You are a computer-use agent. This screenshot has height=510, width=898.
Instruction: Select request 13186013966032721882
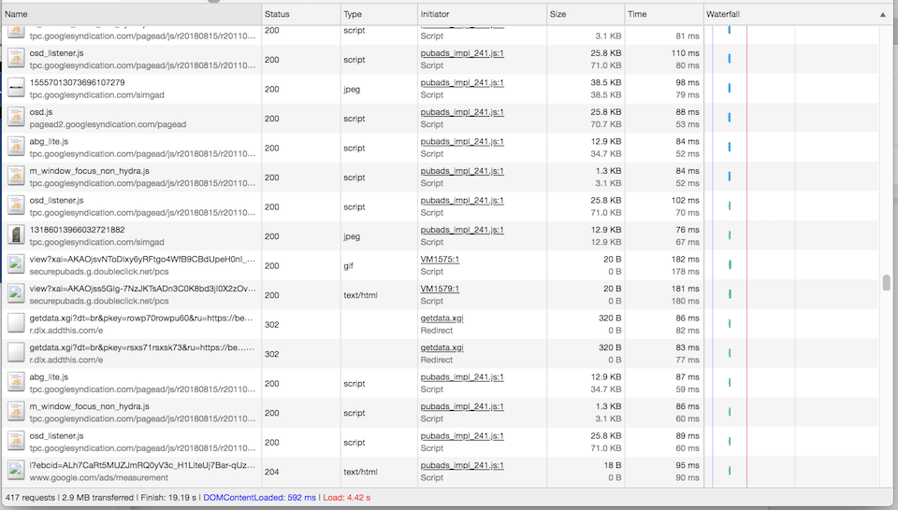tap(78, 230)
